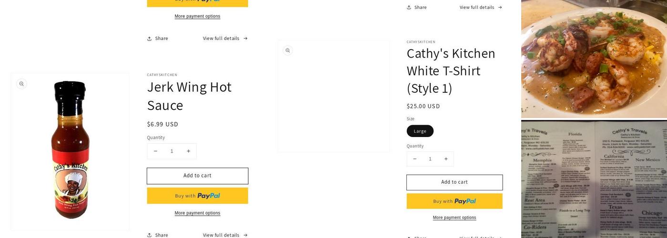This screenshot has width=667, height=238.
Task: Share the Jerk Wing Hot Sauce product
Action: tap(158, 235)
